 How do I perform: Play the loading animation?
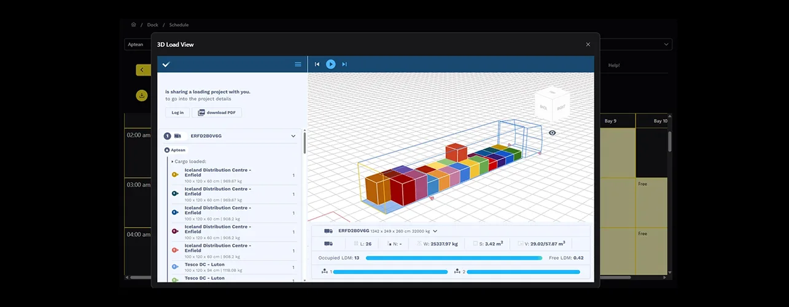(x=331, y=64)
